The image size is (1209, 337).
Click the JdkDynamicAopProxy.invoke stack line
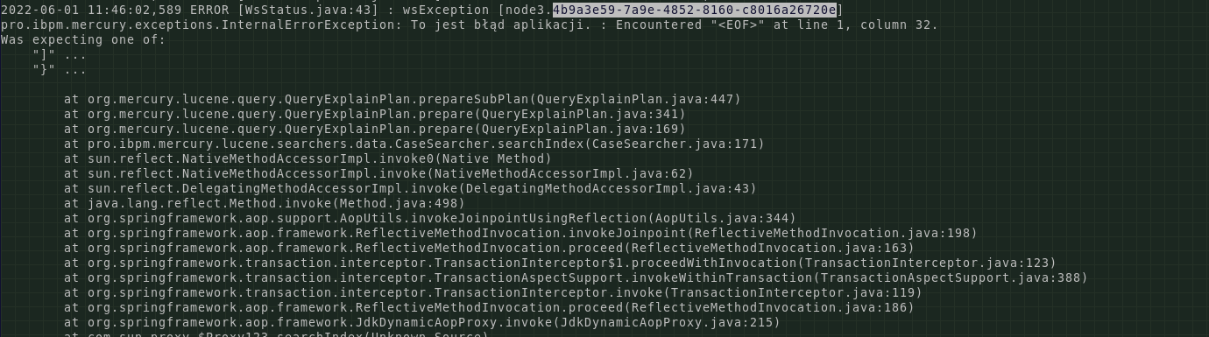(422, 322)
